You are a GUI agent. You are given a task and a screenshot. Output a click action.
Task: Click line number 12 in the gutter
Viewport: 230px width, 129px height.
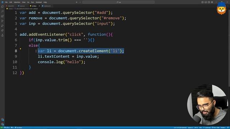tap(15, 73)
